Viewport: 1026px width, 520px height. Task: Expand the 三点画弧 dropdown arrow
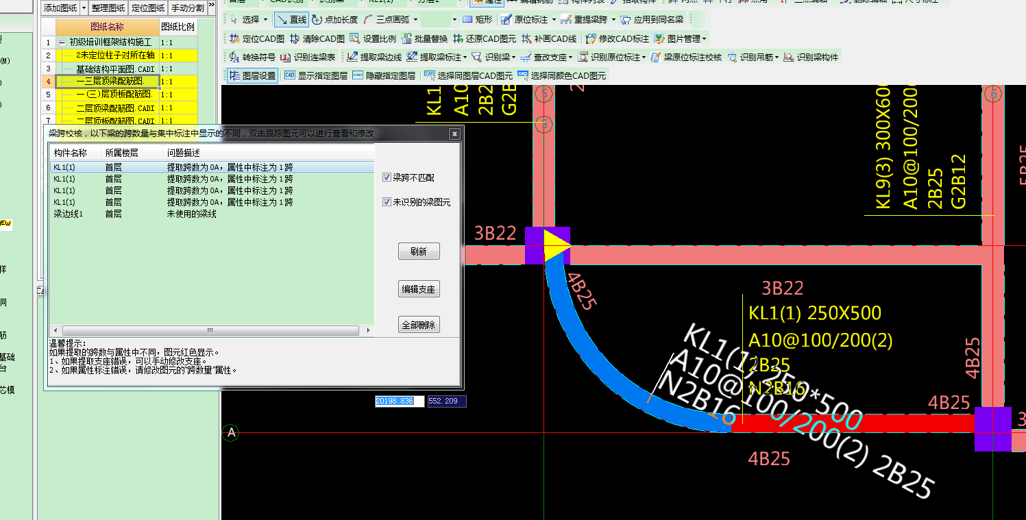[x=415, y=20]
